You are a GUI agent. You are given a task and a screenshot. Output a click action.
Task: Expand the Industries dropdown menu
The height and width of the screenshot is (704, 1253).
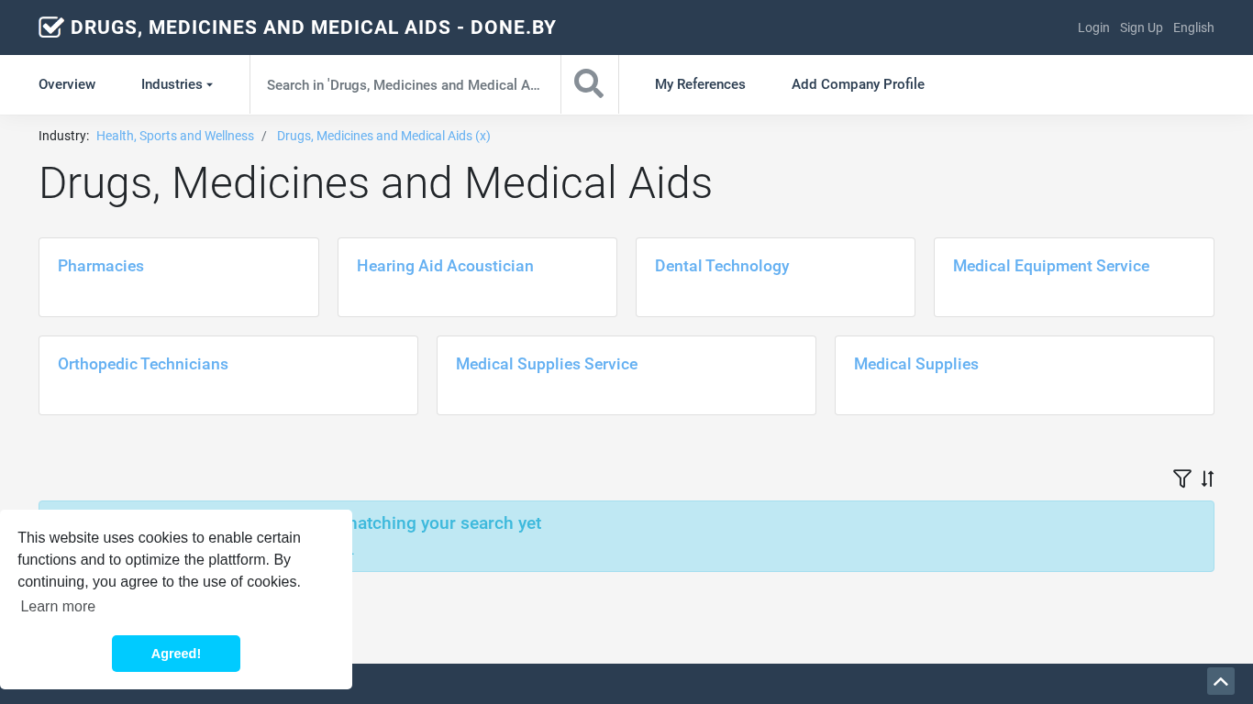(x=176, y=84)
